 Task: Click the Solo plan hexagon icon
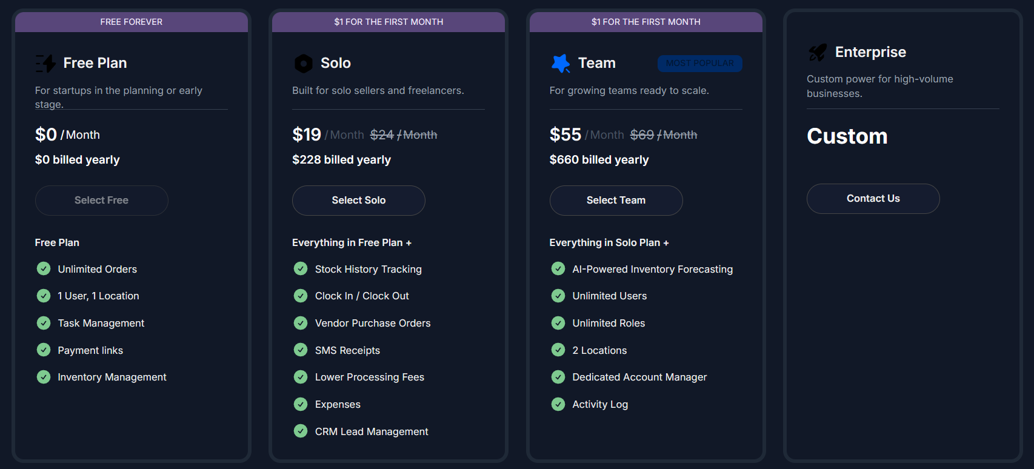[303, 63]
